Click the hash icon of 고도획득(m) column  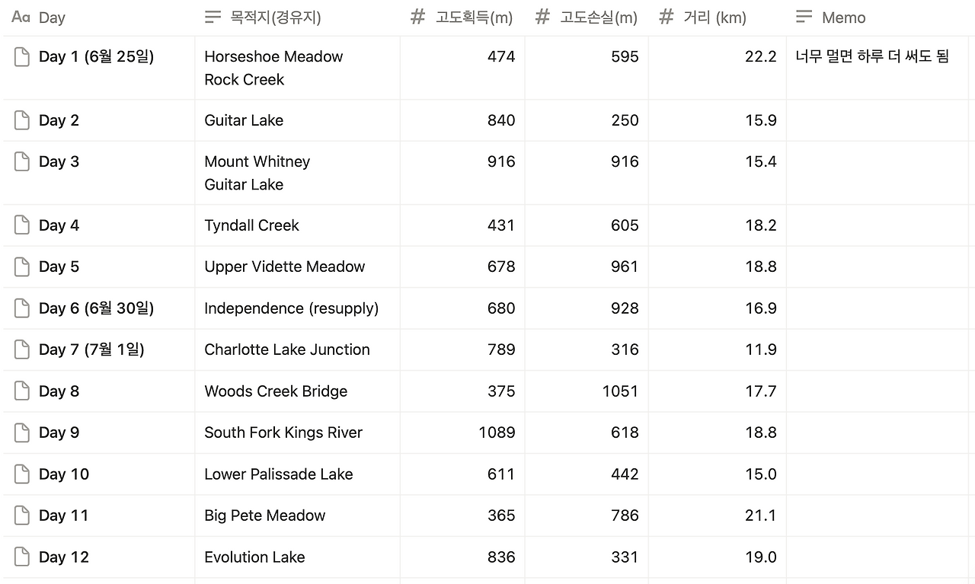(417, 17)
